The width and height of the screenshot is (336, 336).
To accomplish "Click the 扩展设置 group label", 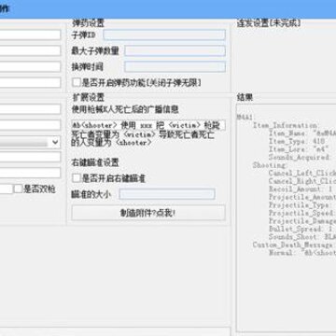I will click(x=89, y=97).
